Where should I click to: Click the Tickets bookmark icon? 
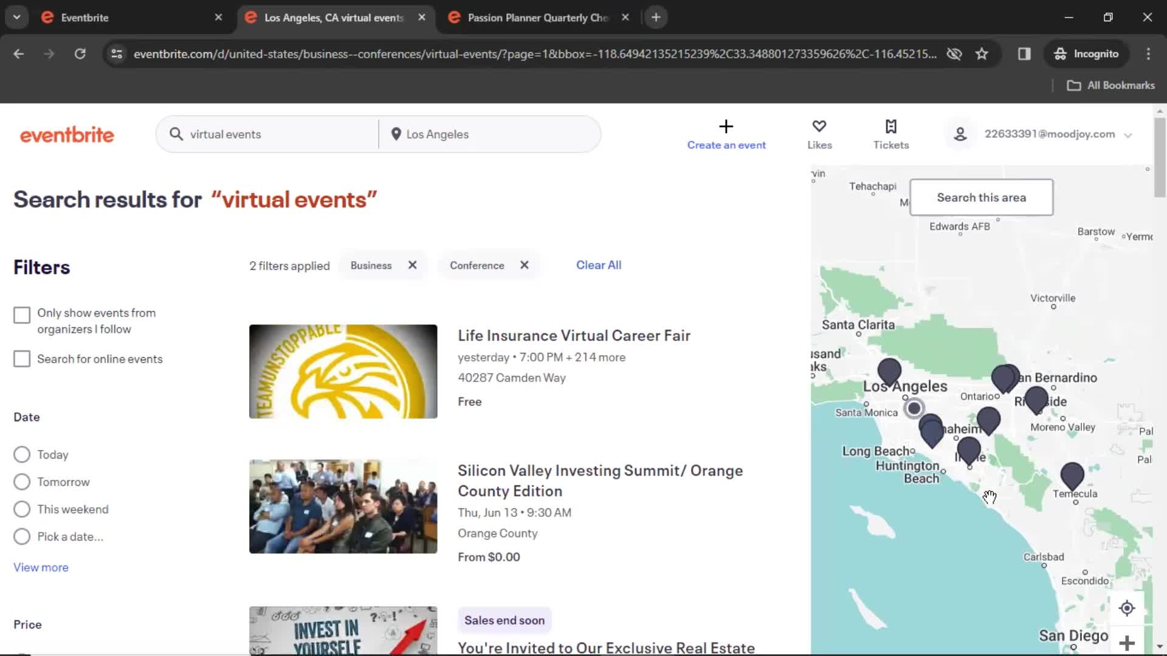click(x=891, y=126)
